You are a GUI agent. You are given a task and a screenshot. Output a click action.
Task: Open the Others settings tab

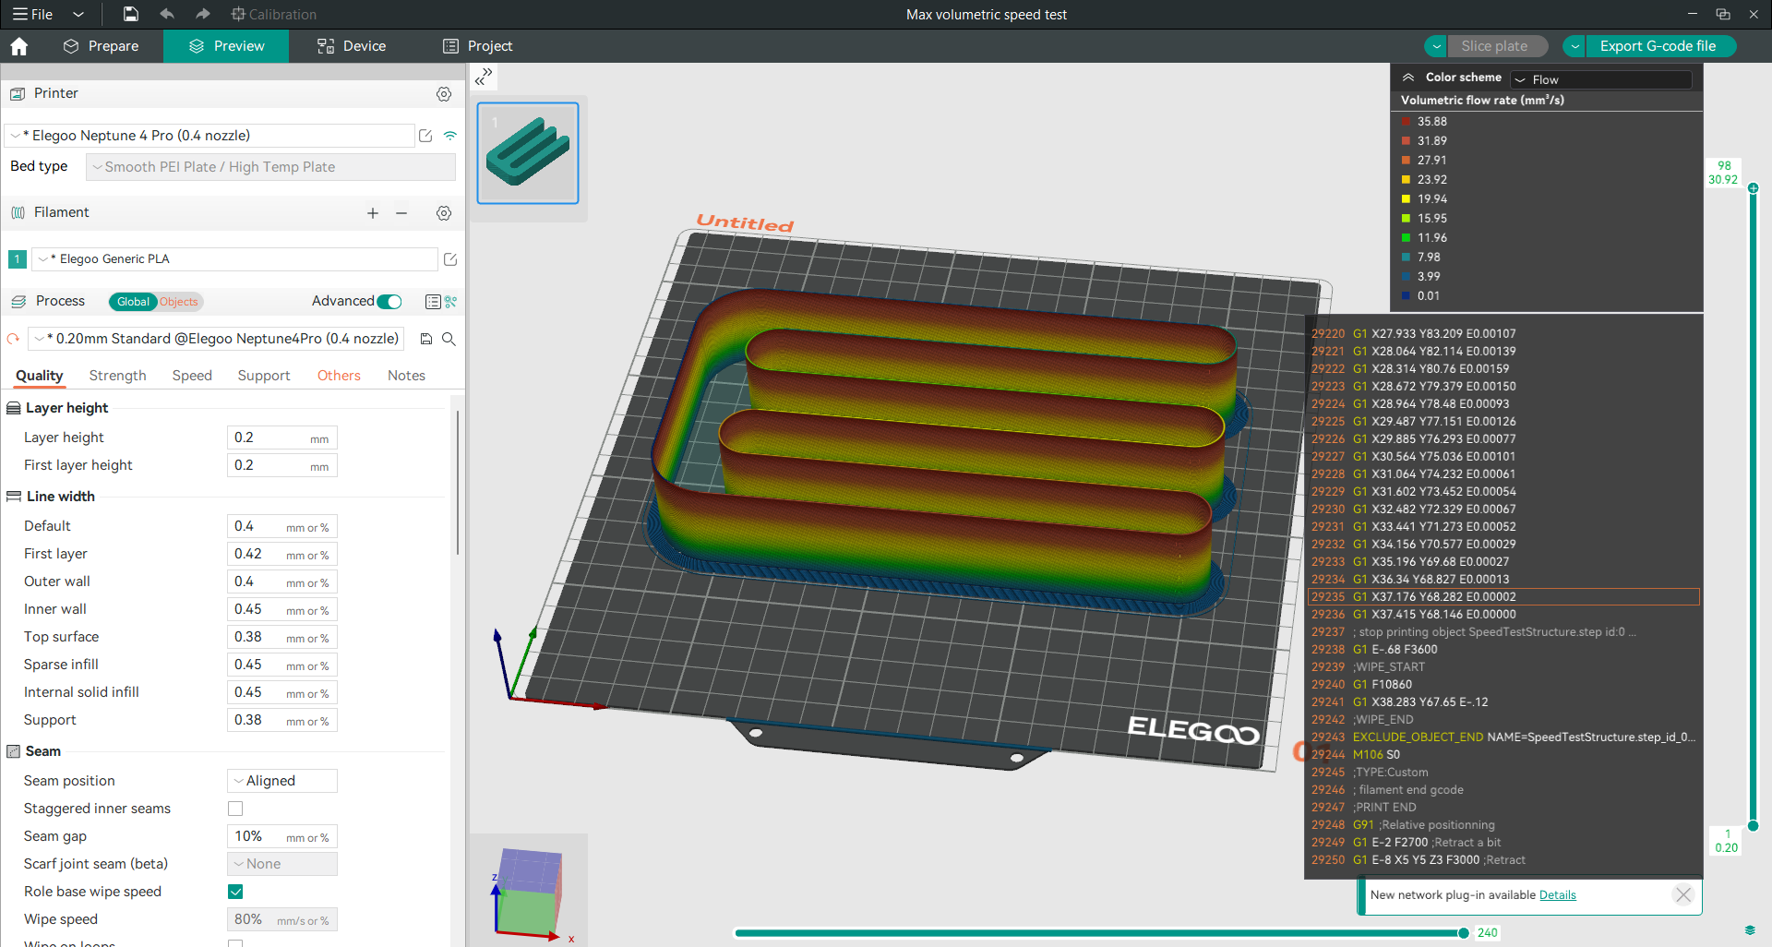339,376
